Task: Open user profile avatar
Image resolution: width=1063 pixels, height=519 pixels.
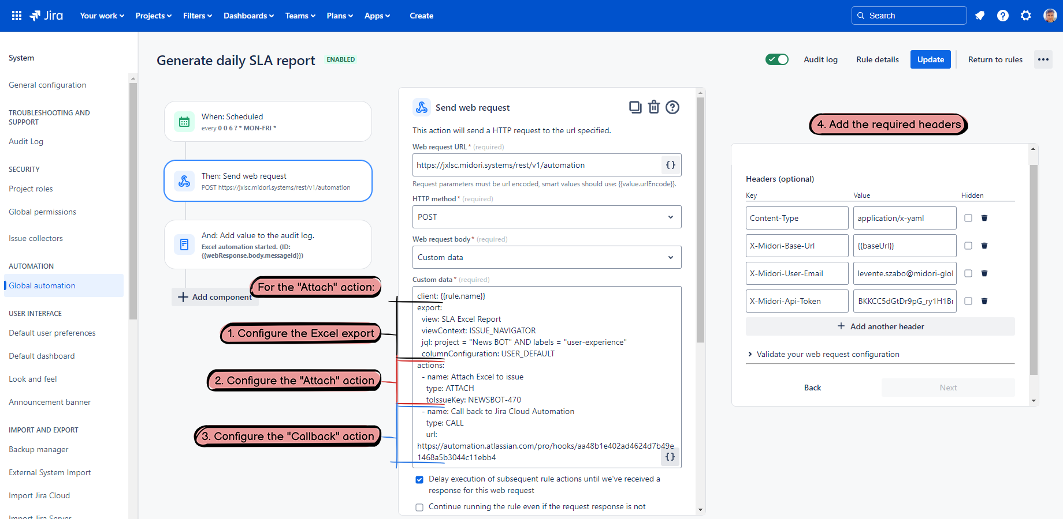Action: point(1050,16)
